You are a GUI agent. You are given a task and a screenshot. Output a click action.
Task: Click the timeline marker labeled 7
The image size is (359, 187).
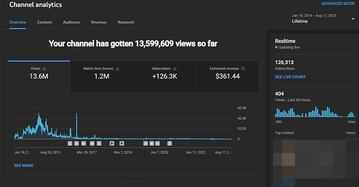[x=170, y=143]
